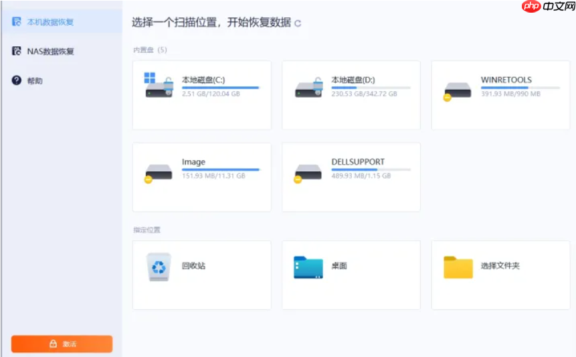Click the C: drive usage bar
576x357 pixels.
tap(221, 88)
